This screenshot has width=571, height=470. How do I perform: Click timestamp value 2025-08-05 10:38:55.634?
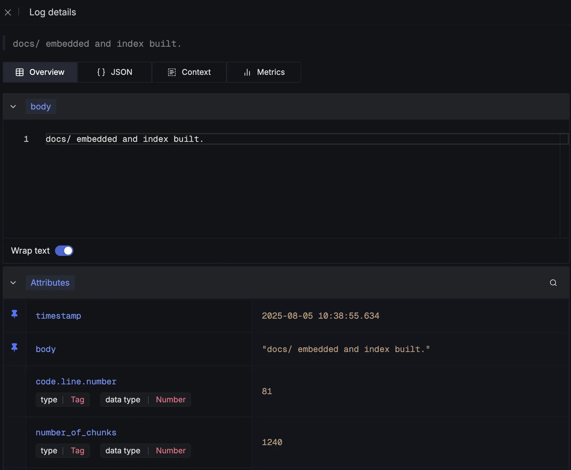point(321,316)
